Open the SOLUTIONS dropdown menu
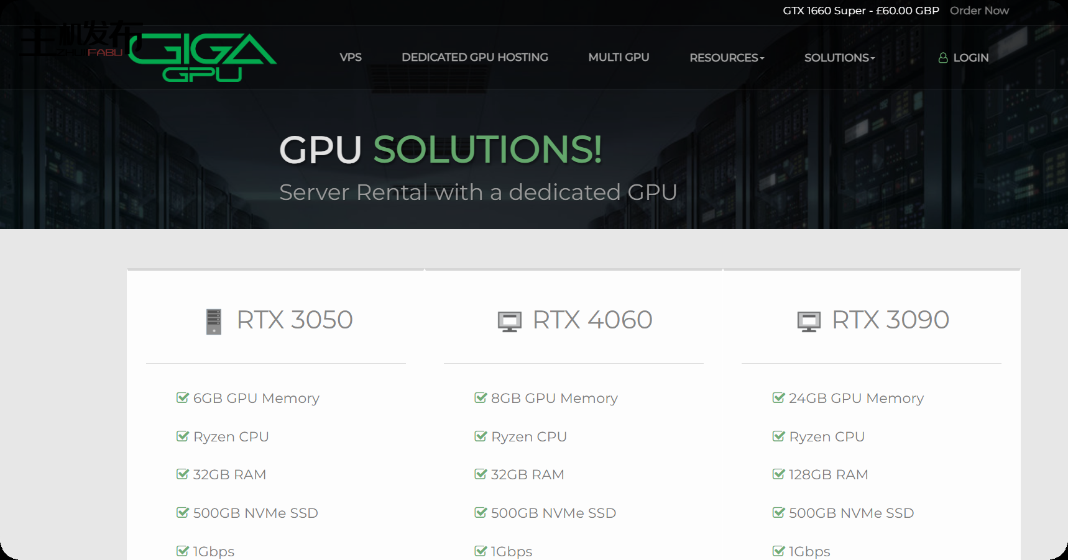Screen dimensions: 1068x560 (x=839, y=57)
